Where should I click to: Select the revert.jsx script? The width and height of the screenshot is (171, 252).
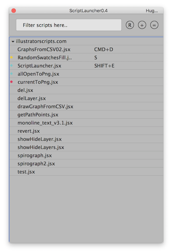click(x=86, y=131)
